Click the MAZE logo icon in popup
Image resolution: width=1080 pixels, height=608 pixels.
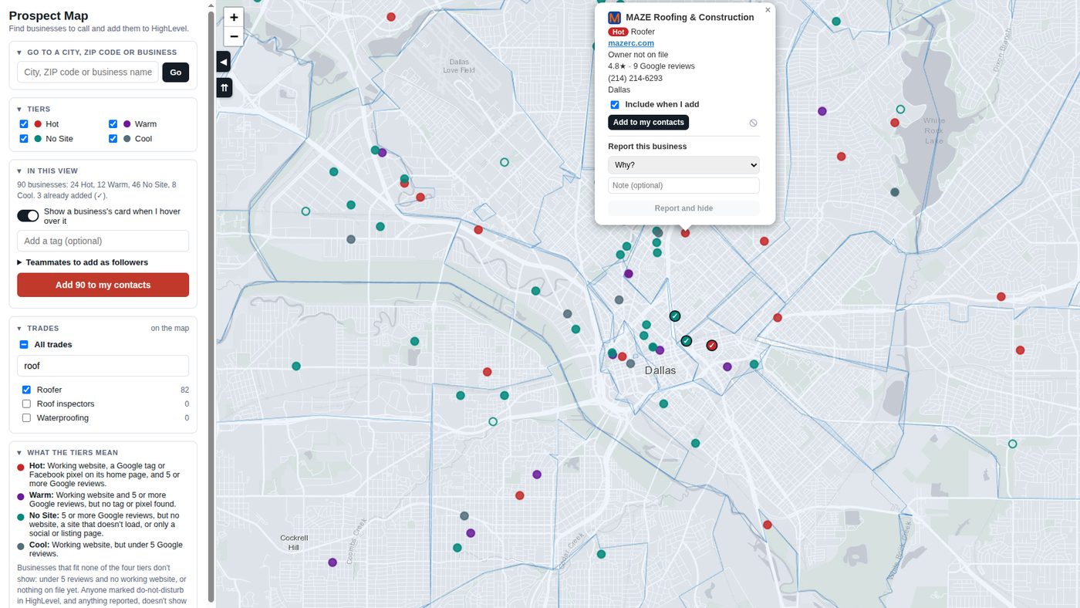[x=615, y=17]
